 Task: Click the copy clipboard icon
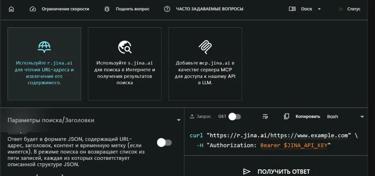(286, 116)
